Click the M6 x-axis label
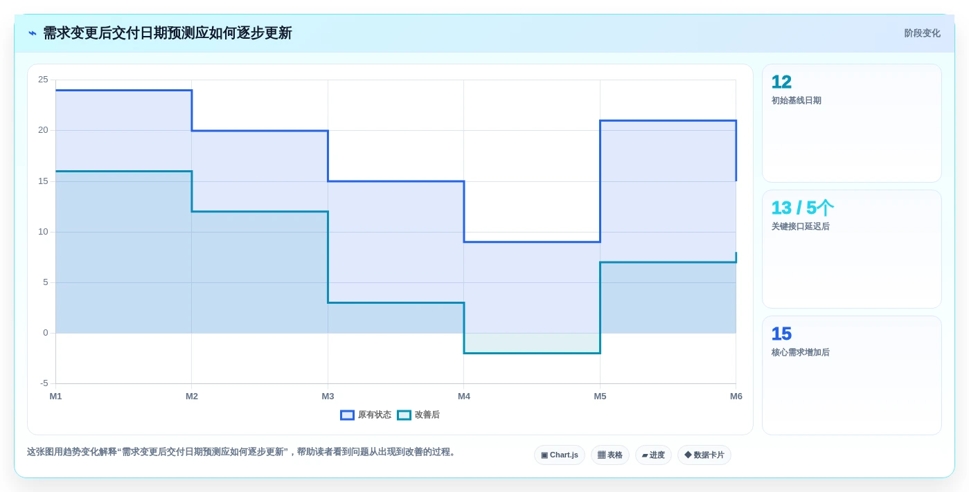969x492 pixels. pyautogui.click(x=736, y=397)
